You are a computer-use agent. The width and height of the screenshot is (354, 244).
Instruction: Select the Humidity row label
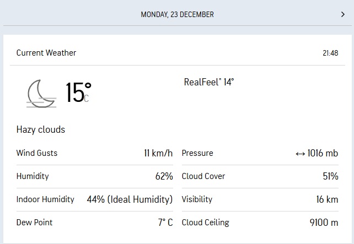click(33, 176)
